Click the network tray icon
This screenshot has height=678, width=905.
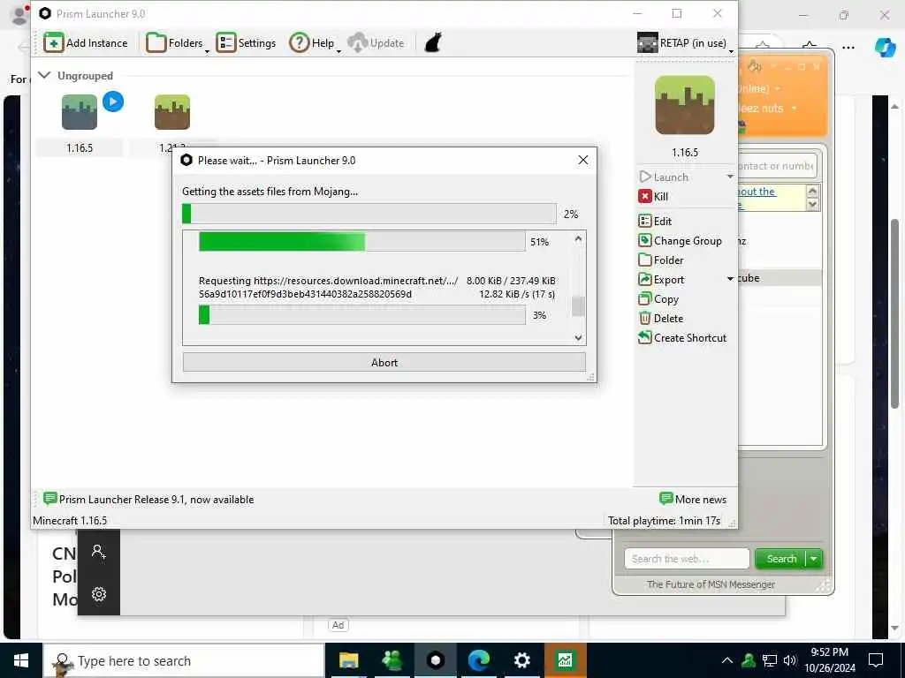pyautogui.click(x=770, y=660)
